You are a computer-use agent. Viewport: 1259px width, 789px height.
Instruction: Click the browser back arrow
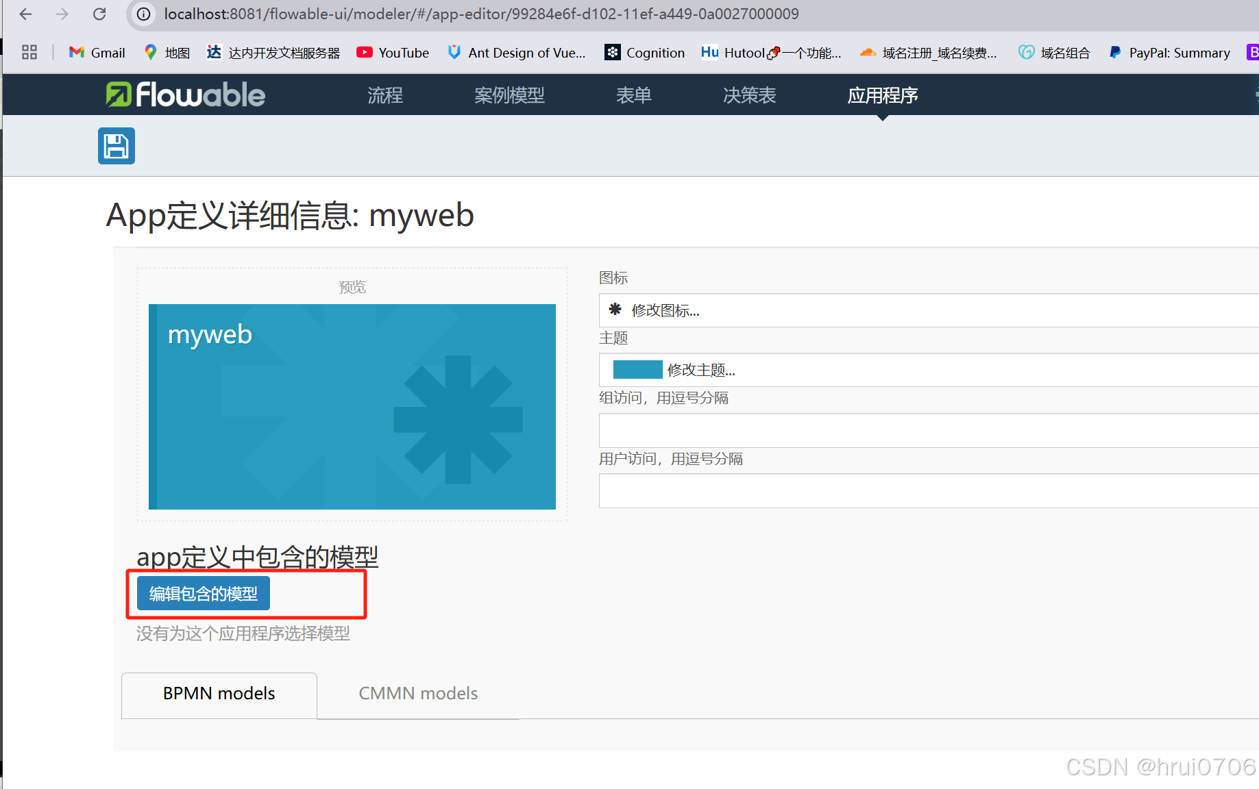[x=25, y=14]
